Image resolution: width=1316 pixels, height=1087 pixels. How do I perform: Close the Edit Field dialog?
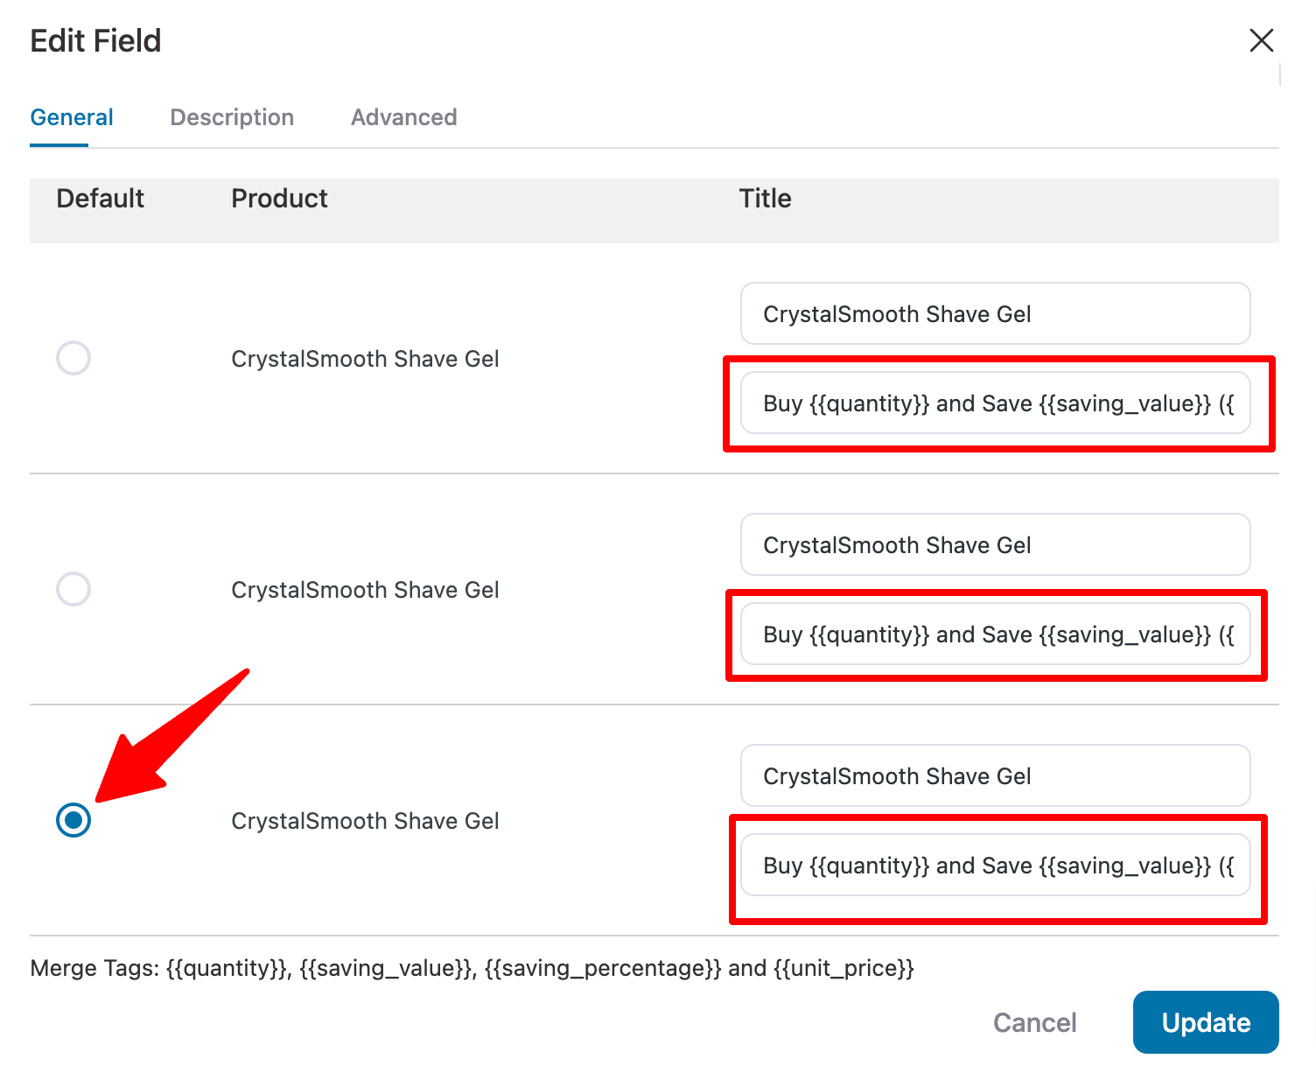1261,40
